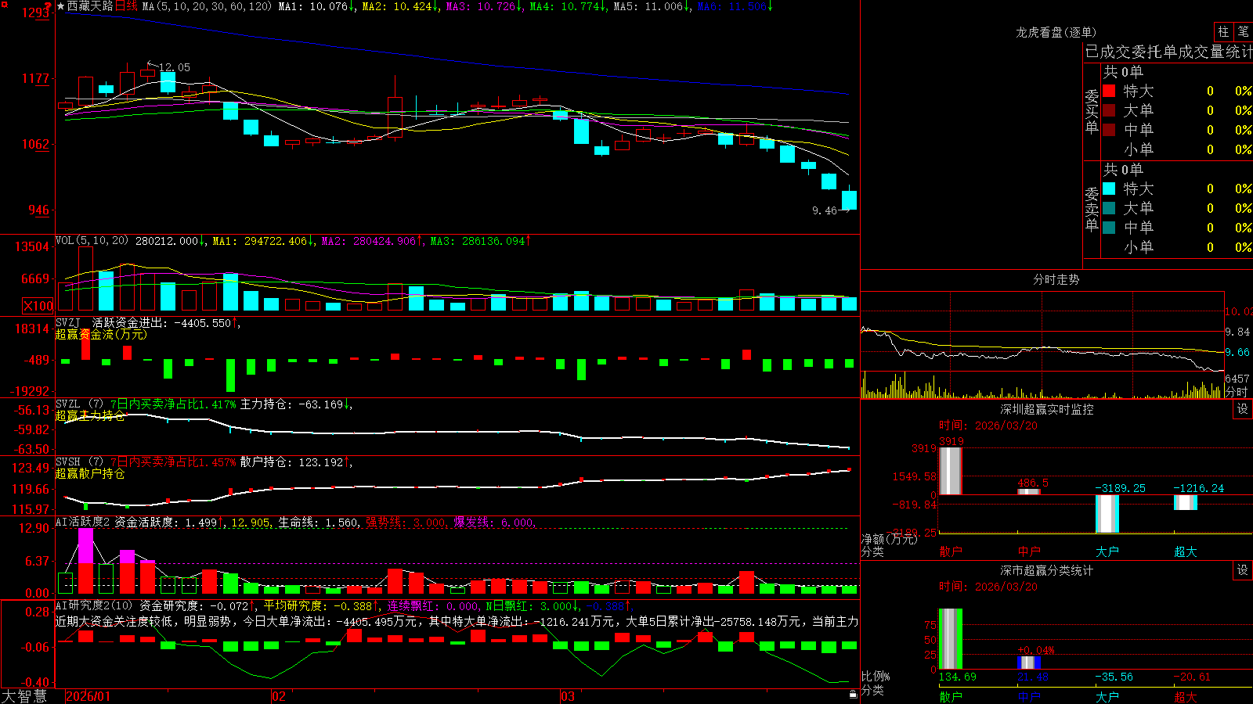Click the star marker before 西藏天路
The height and width of the screenshot is (704, 1253).
click(x=61, y=6)
